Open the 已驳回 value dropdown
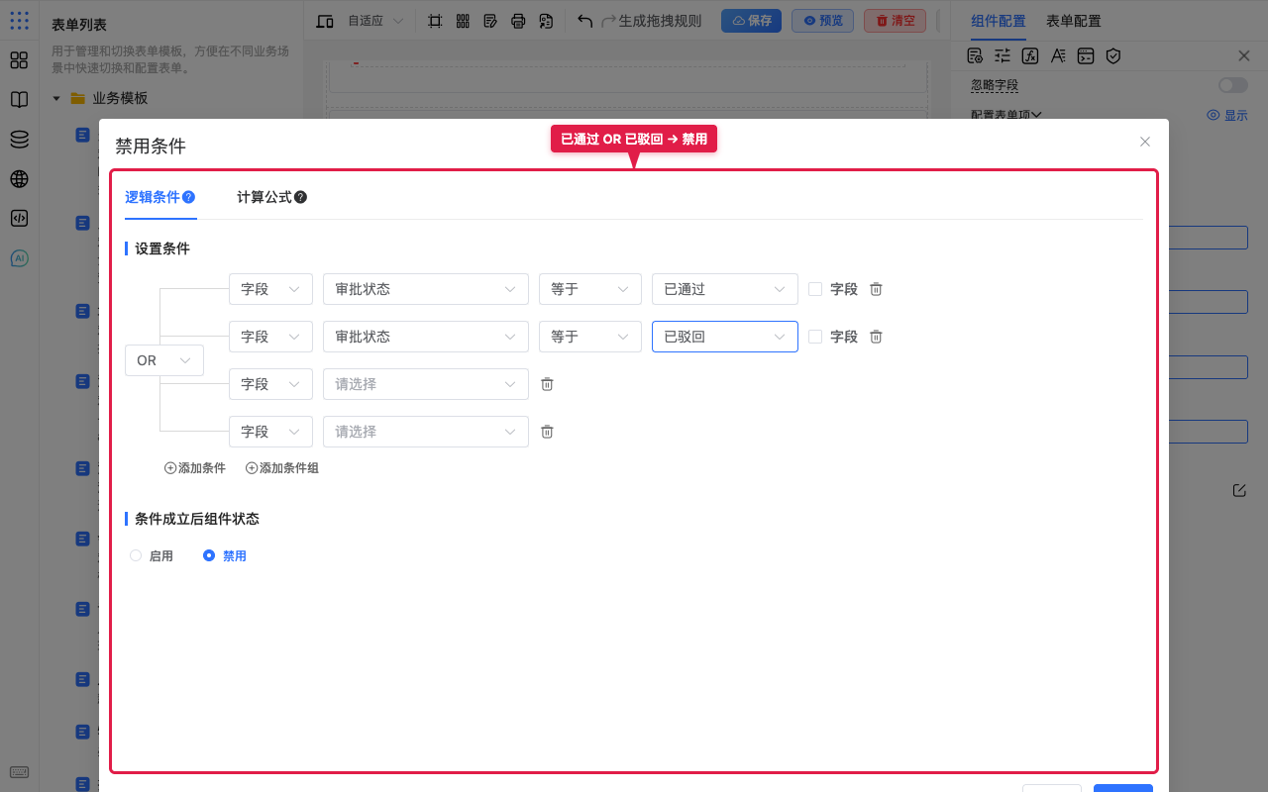1268x792 pixels. (725, 337)
